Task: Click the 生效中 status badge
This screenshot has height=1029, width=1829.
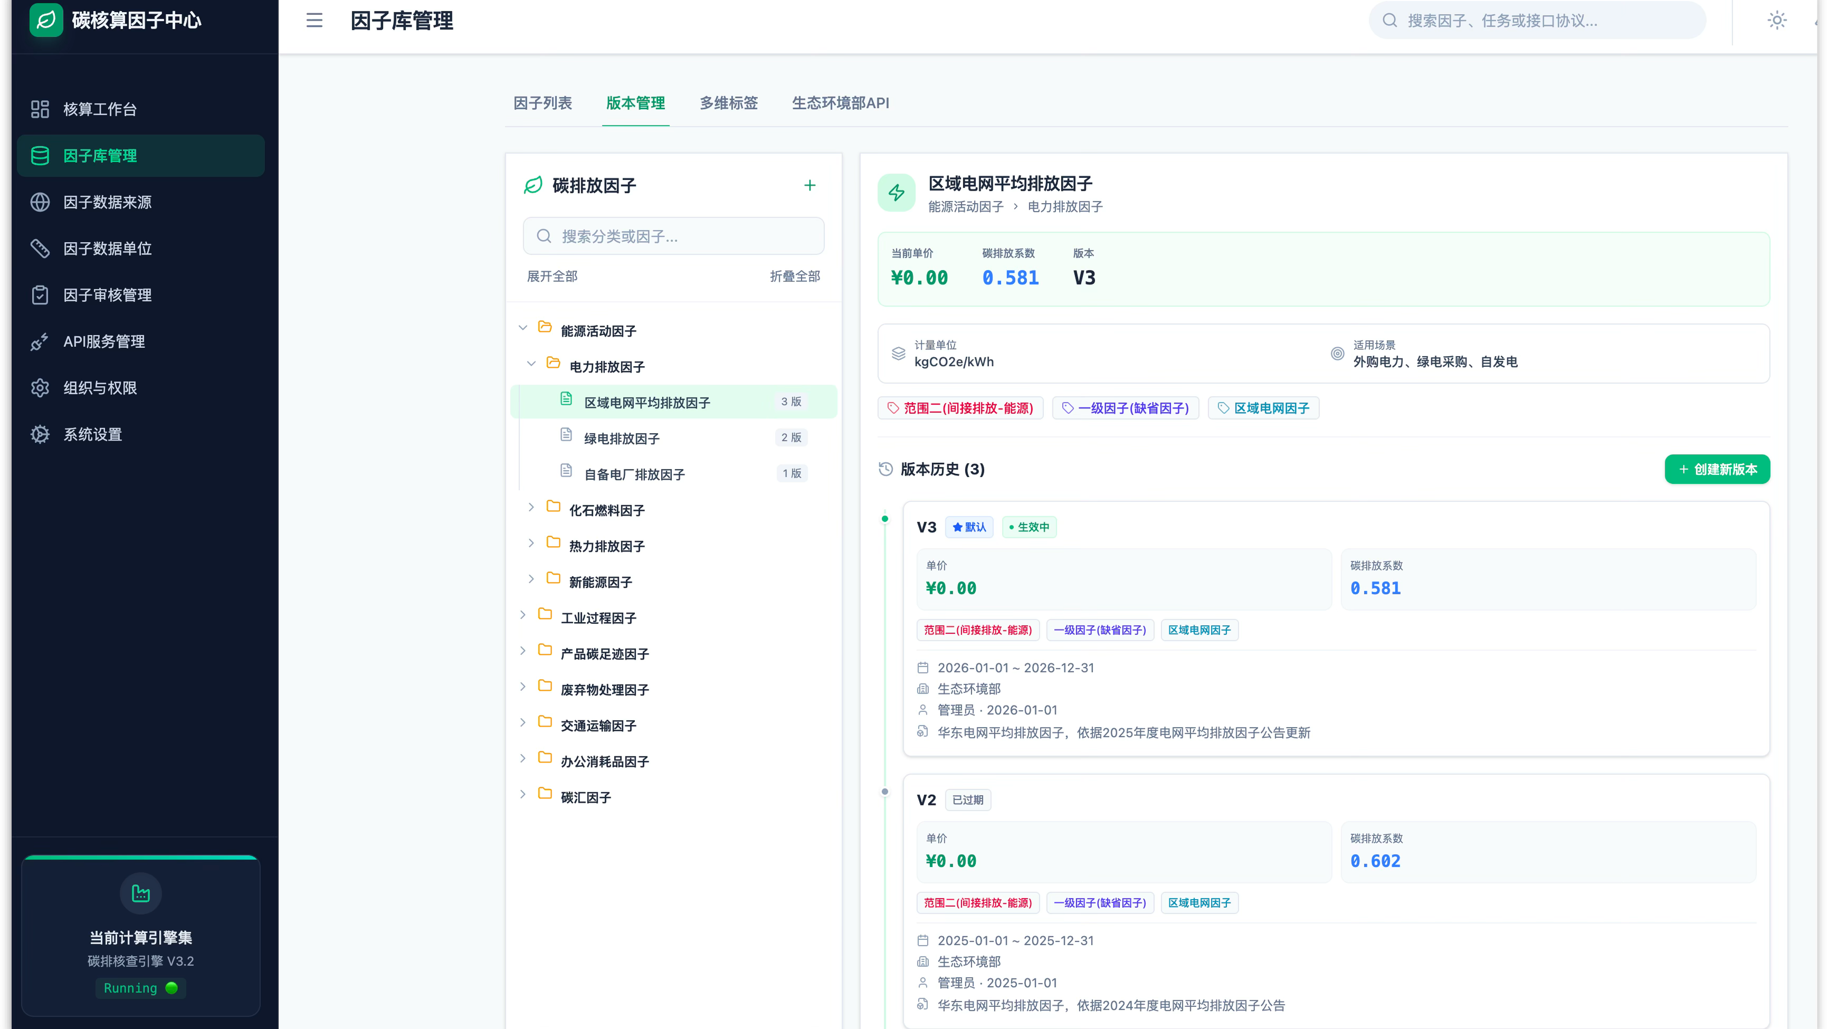Action: click(x=1029, y=527)
